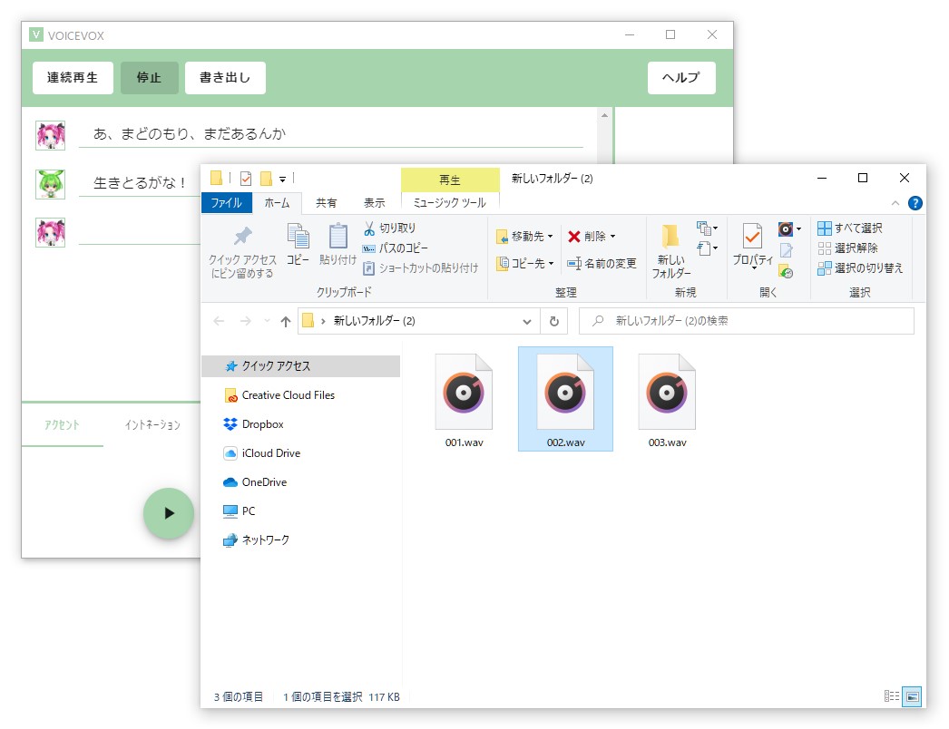
Task: Click the すべて選択 select-all icon
Action: point(823,228)
